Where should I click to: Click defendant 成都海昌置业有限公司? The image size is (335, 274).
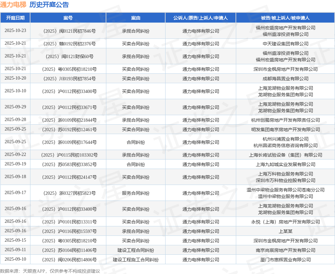click(285, 79)
